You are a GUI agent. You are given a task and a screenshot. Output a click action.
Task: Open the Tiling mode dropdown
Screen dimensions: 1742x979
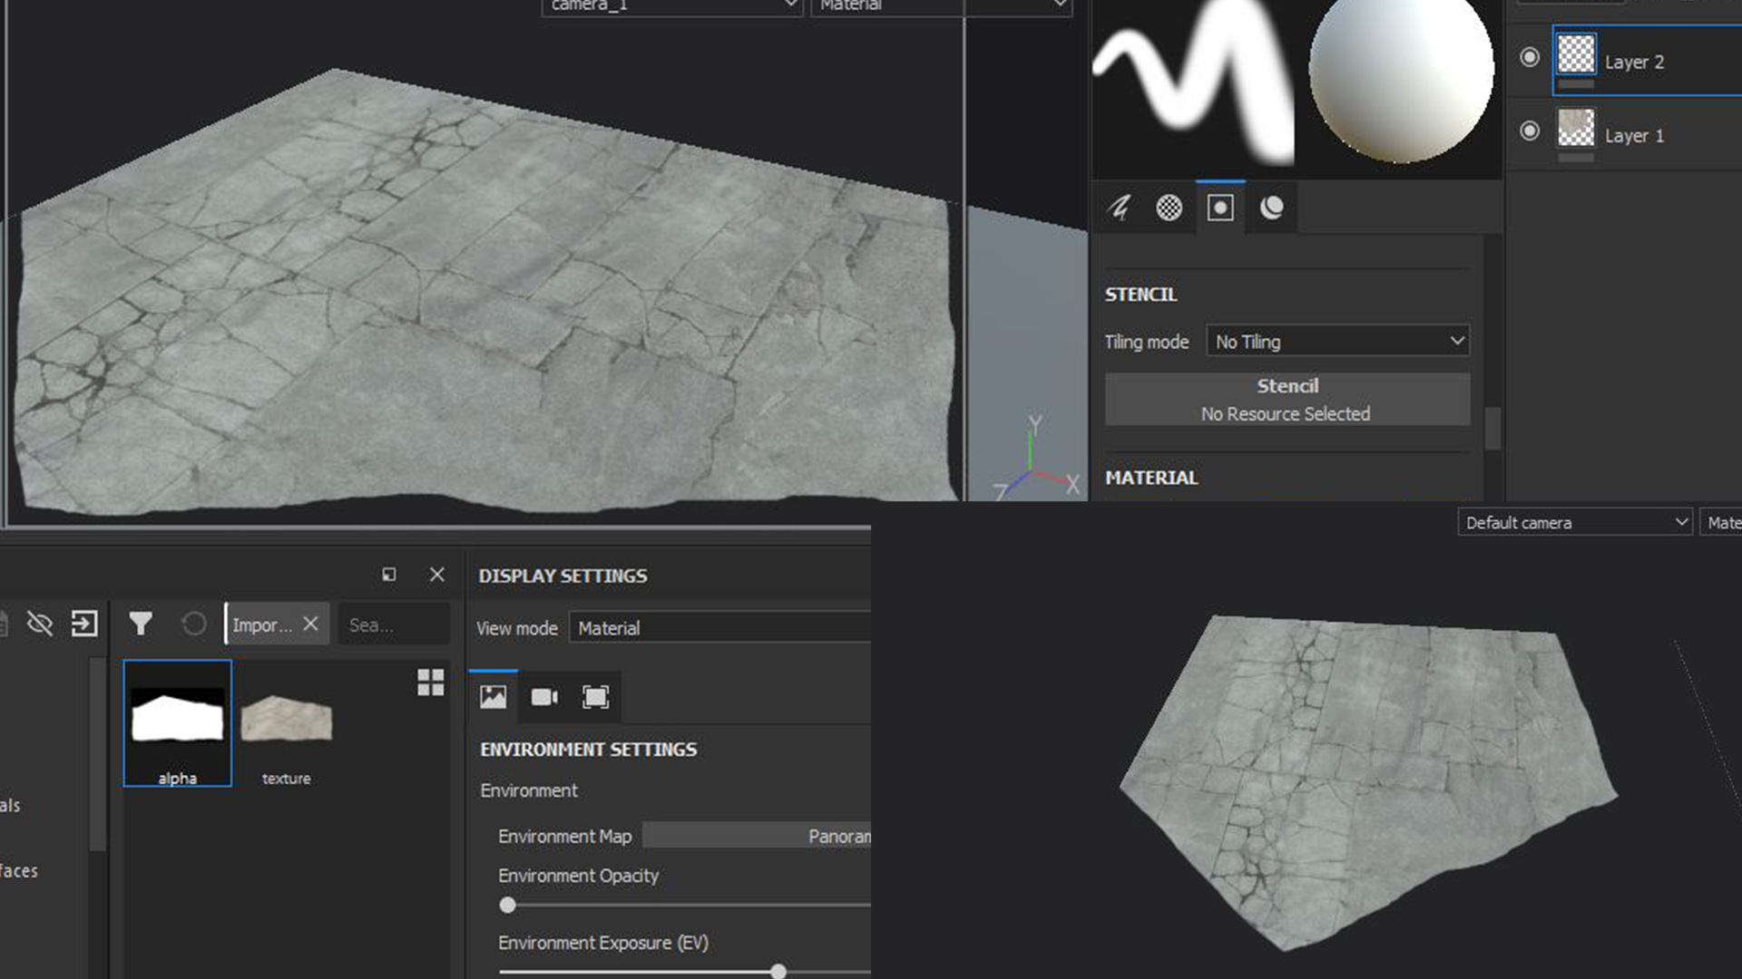click(1336, 341)
